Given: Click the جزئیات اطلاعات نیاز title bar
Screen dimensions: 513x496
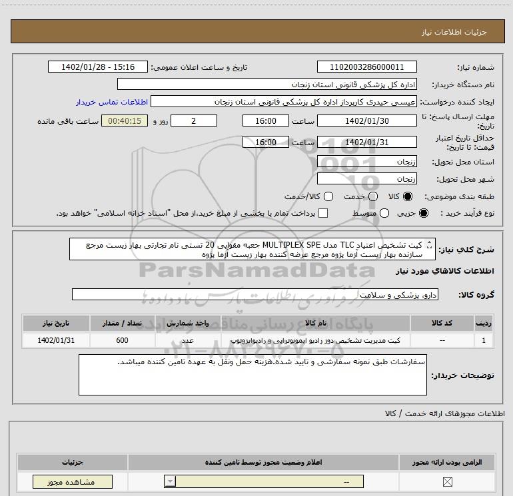Looking at the screenshot, I should (257, 32).
